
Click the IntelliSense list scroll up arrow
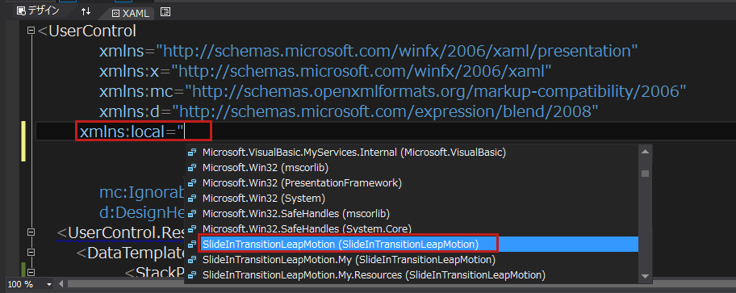click(x=645, y=152)
